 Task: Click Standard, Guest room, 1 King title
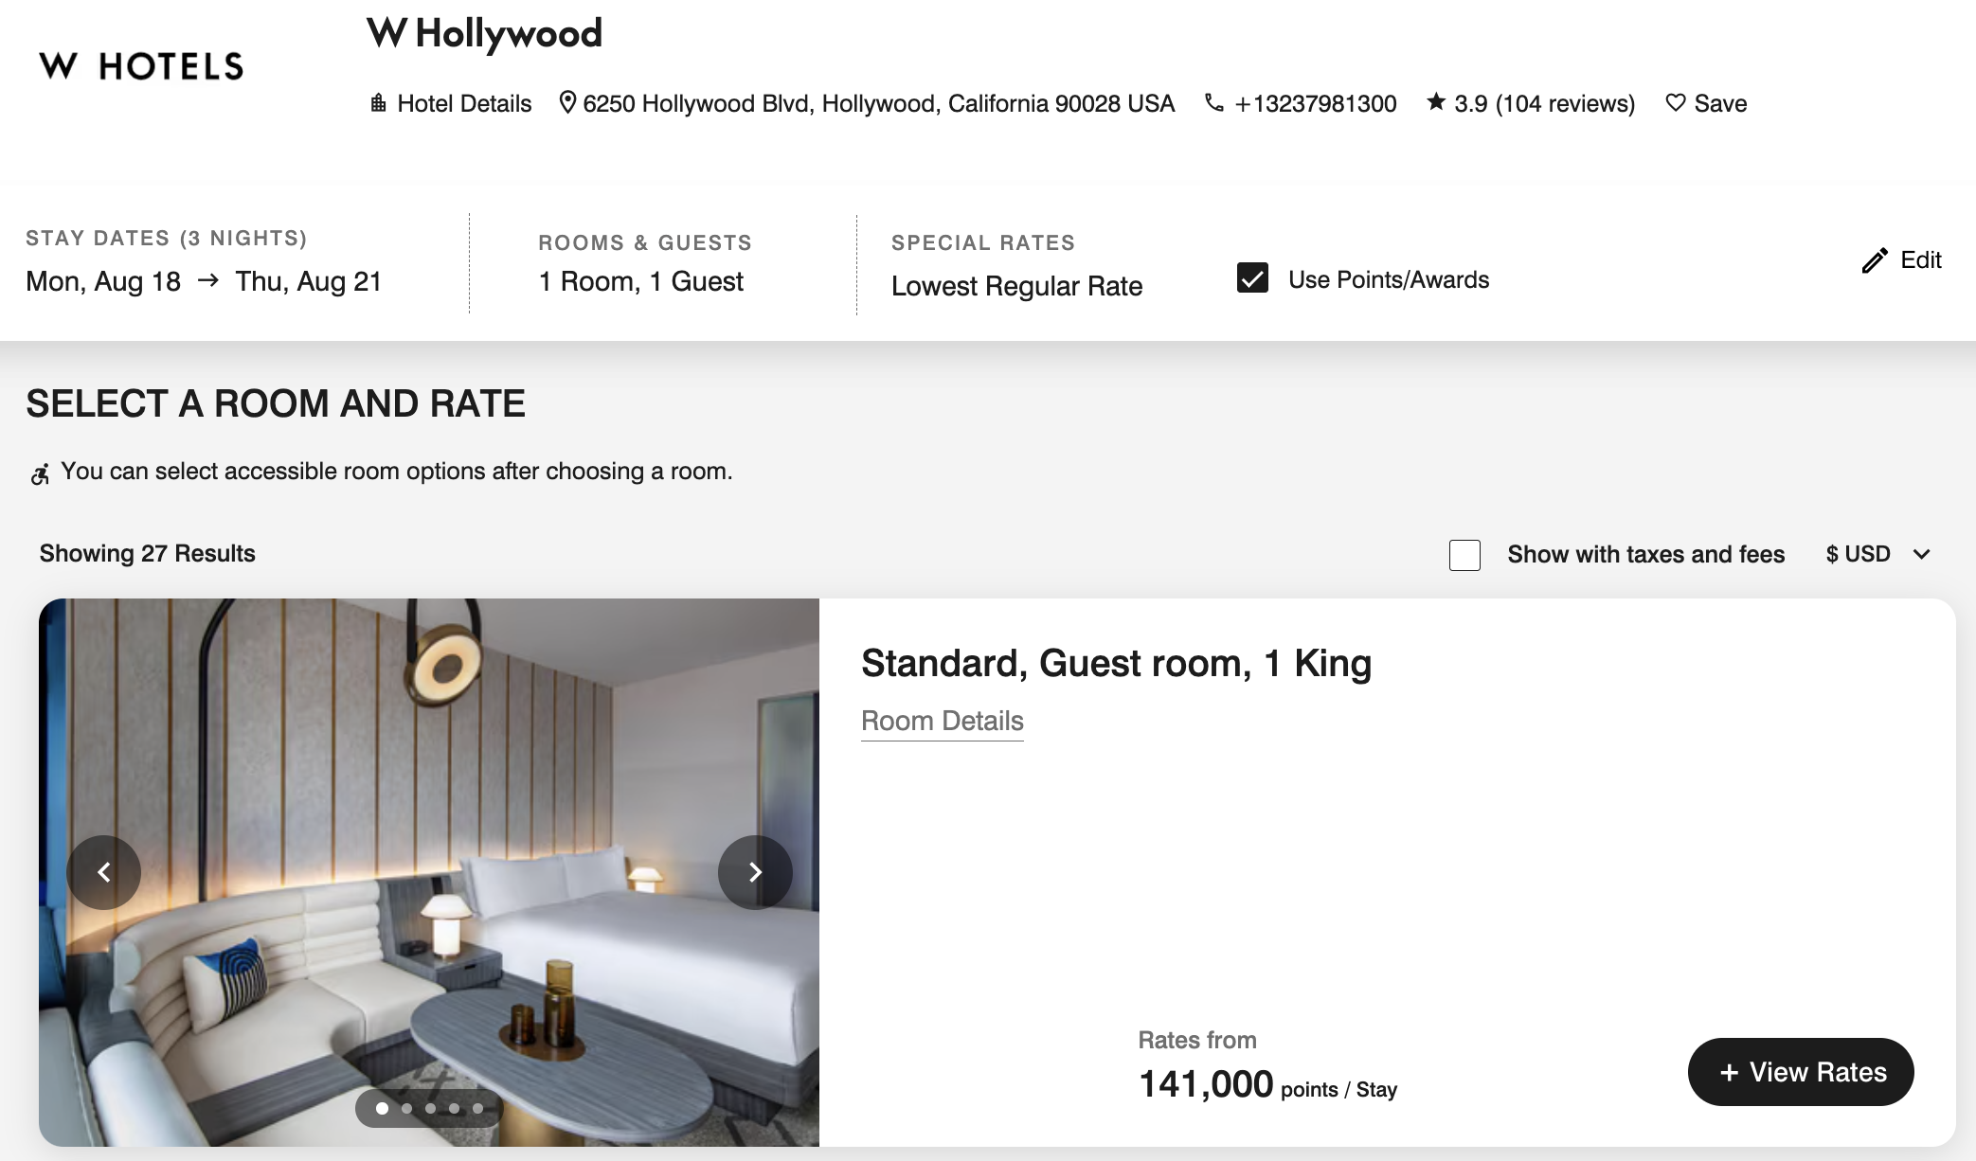click(x=1116, y=663)
